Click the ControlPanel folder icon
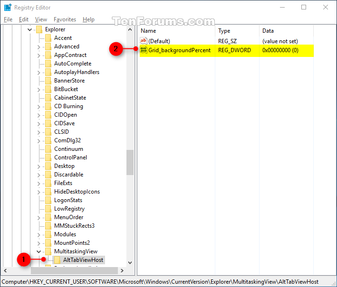The image size is (337, 287). coord(48,157)
